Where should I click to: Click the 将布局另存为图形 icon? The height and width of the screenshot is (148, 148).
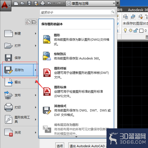tap(47, 129)
